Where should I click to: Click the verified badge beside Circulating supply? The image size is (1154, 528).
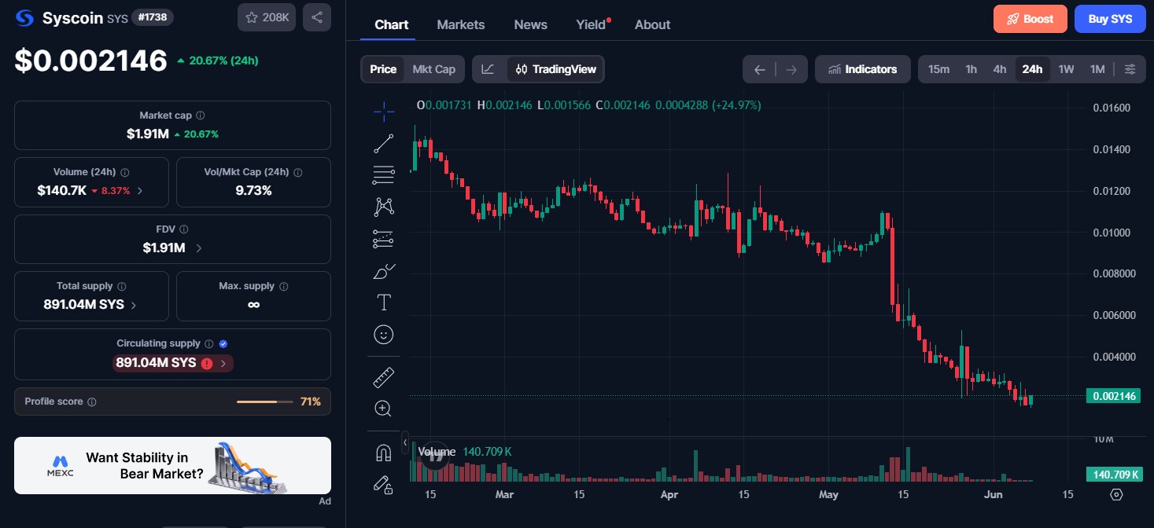[223, 343]
